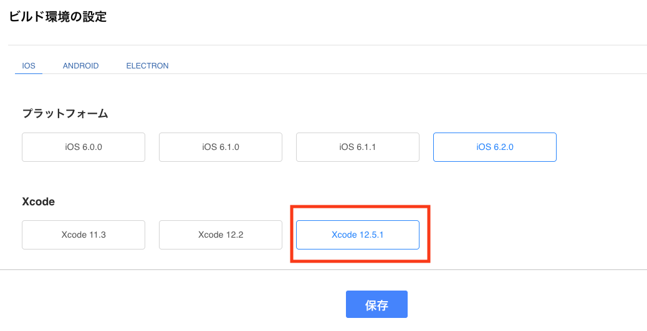647x331 pixels.
Task: Open the ANDROID tab
Action: 81,66
